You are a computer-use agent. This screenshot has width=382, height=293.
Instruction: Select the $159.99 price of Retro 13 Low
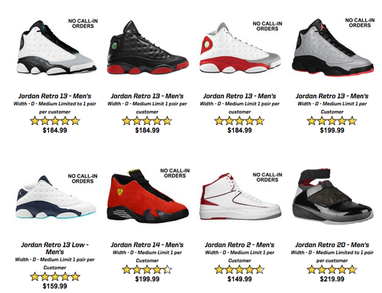click(55, 286)
